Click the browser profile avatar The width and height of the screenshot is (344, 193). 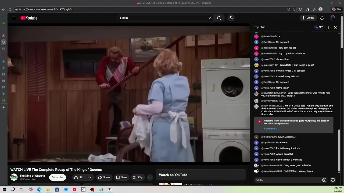click(320, 9)
